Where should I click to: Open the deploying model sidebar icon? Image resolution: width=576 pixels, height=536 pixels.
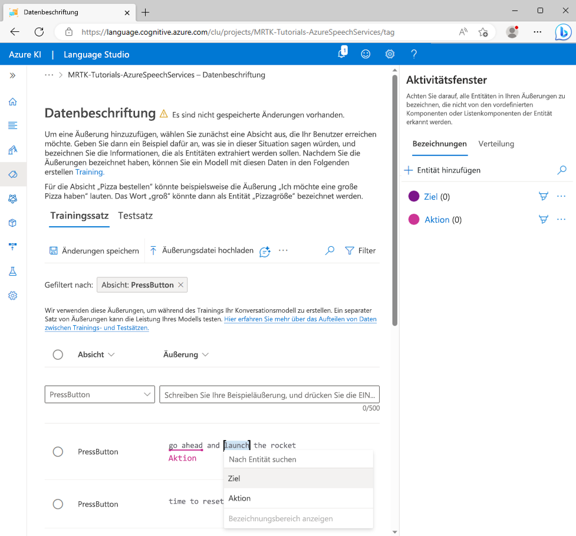coord(12,247)
